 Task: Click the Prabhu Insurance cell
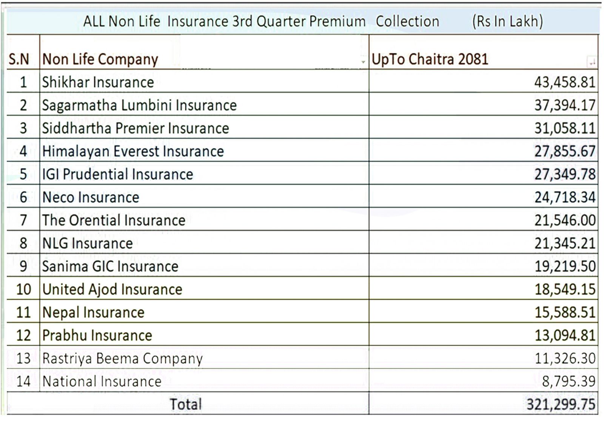tap(97, 336)
